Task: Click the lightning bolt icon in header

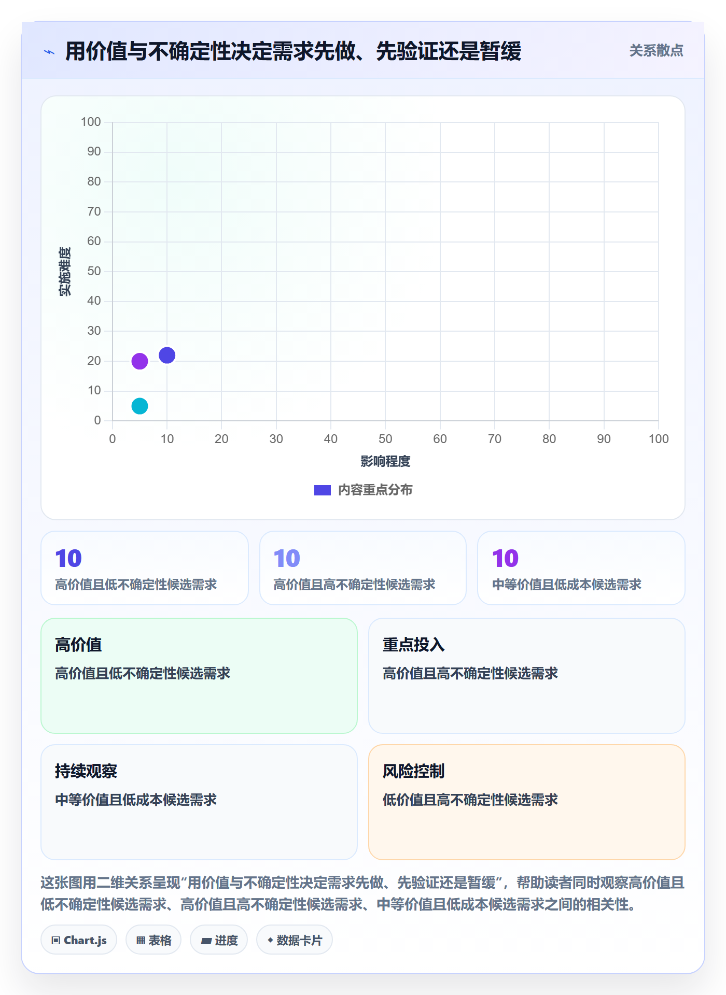Action: tap(49, 52)
